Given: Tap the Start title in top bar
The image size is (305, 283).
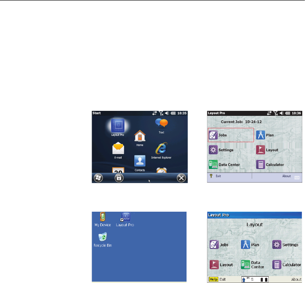Looking at the screenshot, I should tap(97, 113).
